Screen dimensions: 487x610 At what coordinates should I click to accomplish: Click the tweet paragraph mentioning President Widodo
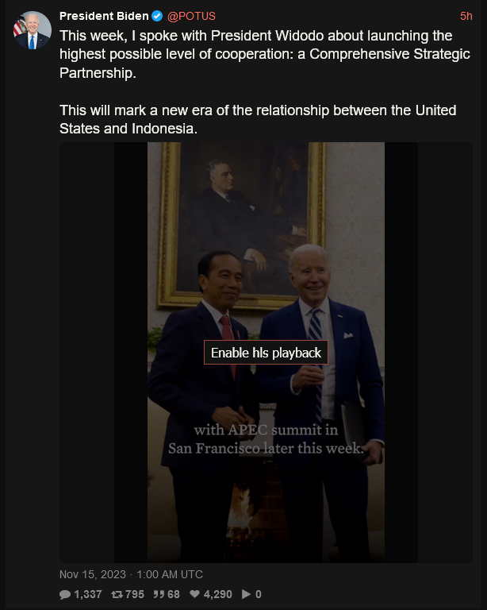[265, 54]
